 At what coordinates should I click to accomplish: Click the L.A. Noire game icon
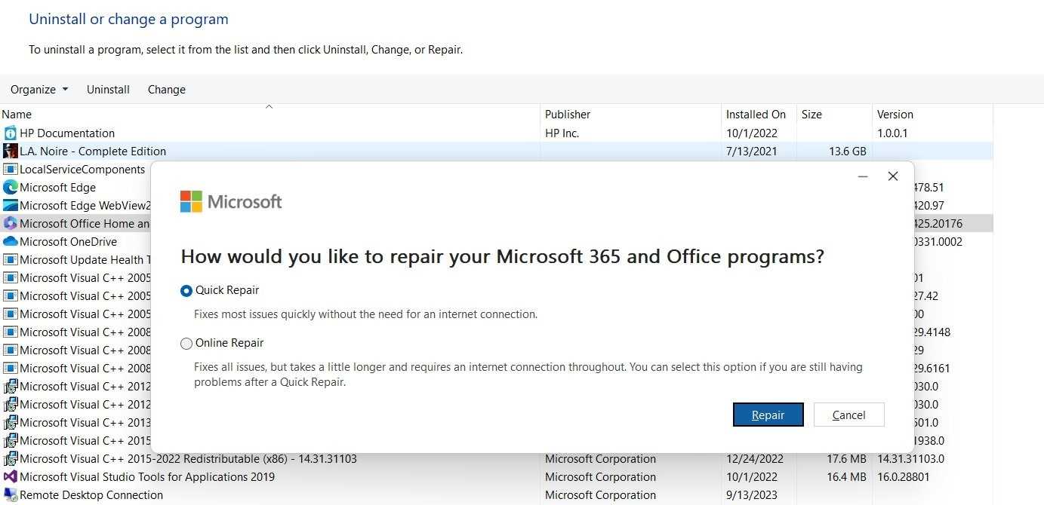(x=10, y=151)
